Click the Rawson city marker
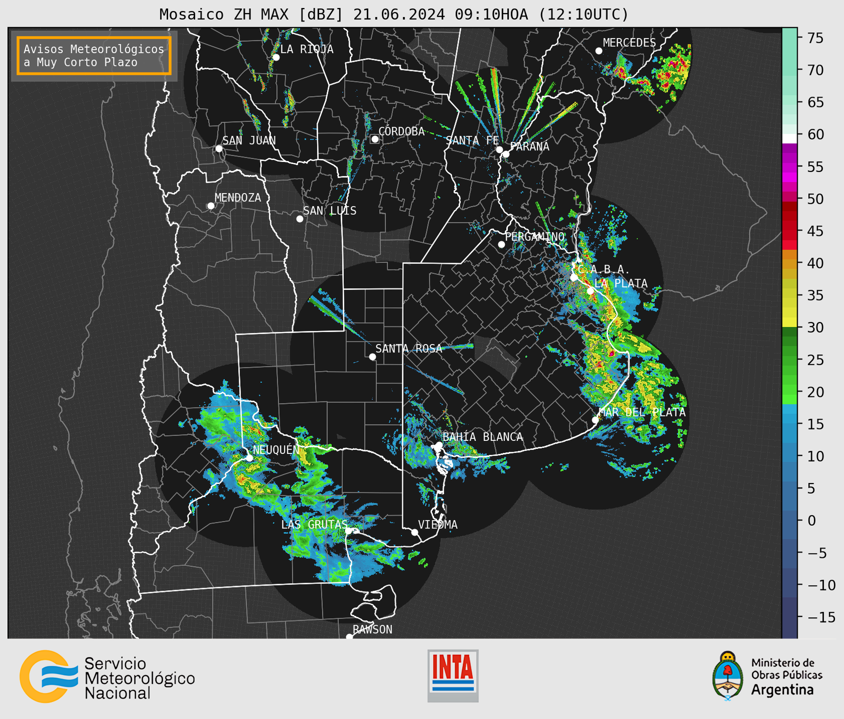This screenshot has height=719, width=844. coord(349,637)
